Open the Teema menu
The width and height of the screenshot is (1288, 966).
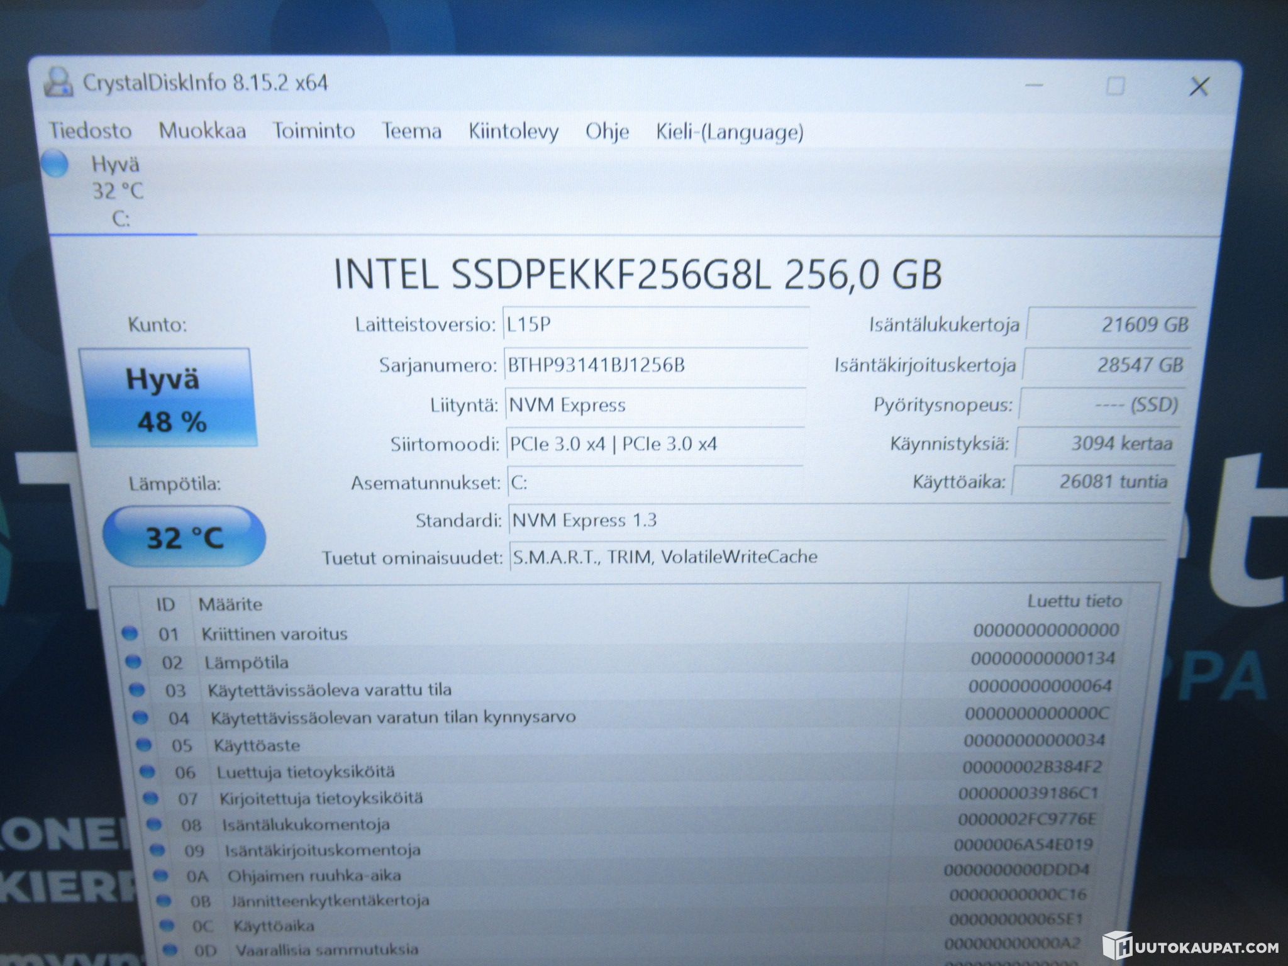click(x=412, y=131)
